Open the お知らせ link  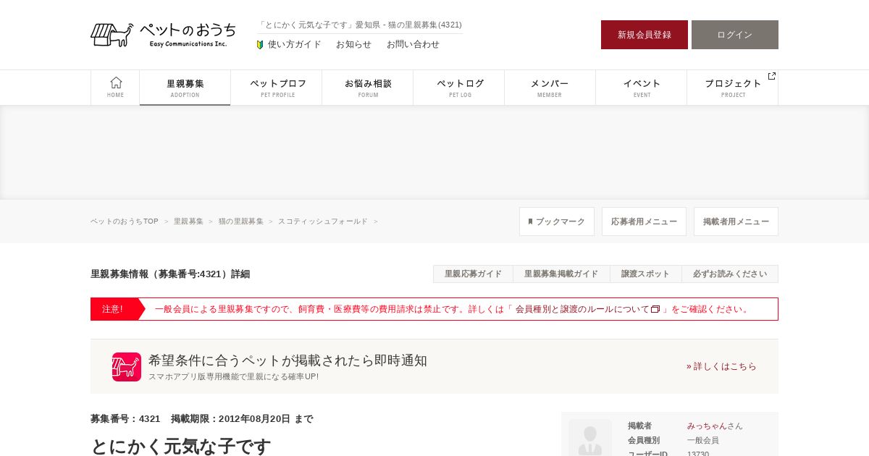pos(353,44)
